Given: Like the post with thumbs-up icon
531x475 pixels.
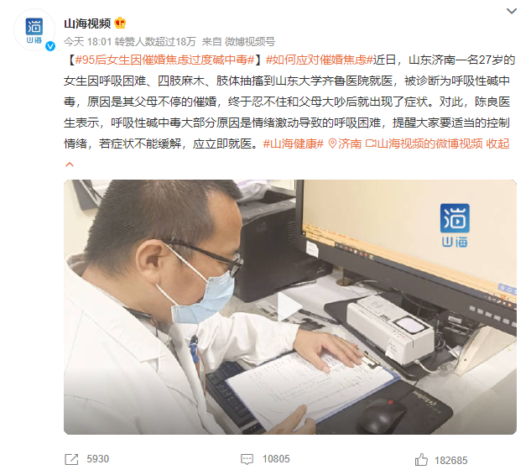Looking at the screenshot, I should coord(421,460).
